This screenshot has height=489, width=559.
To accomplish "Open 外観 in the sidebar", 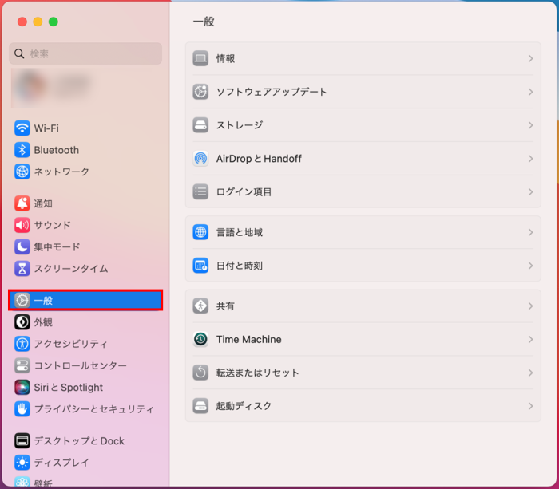I will point(43,322).
